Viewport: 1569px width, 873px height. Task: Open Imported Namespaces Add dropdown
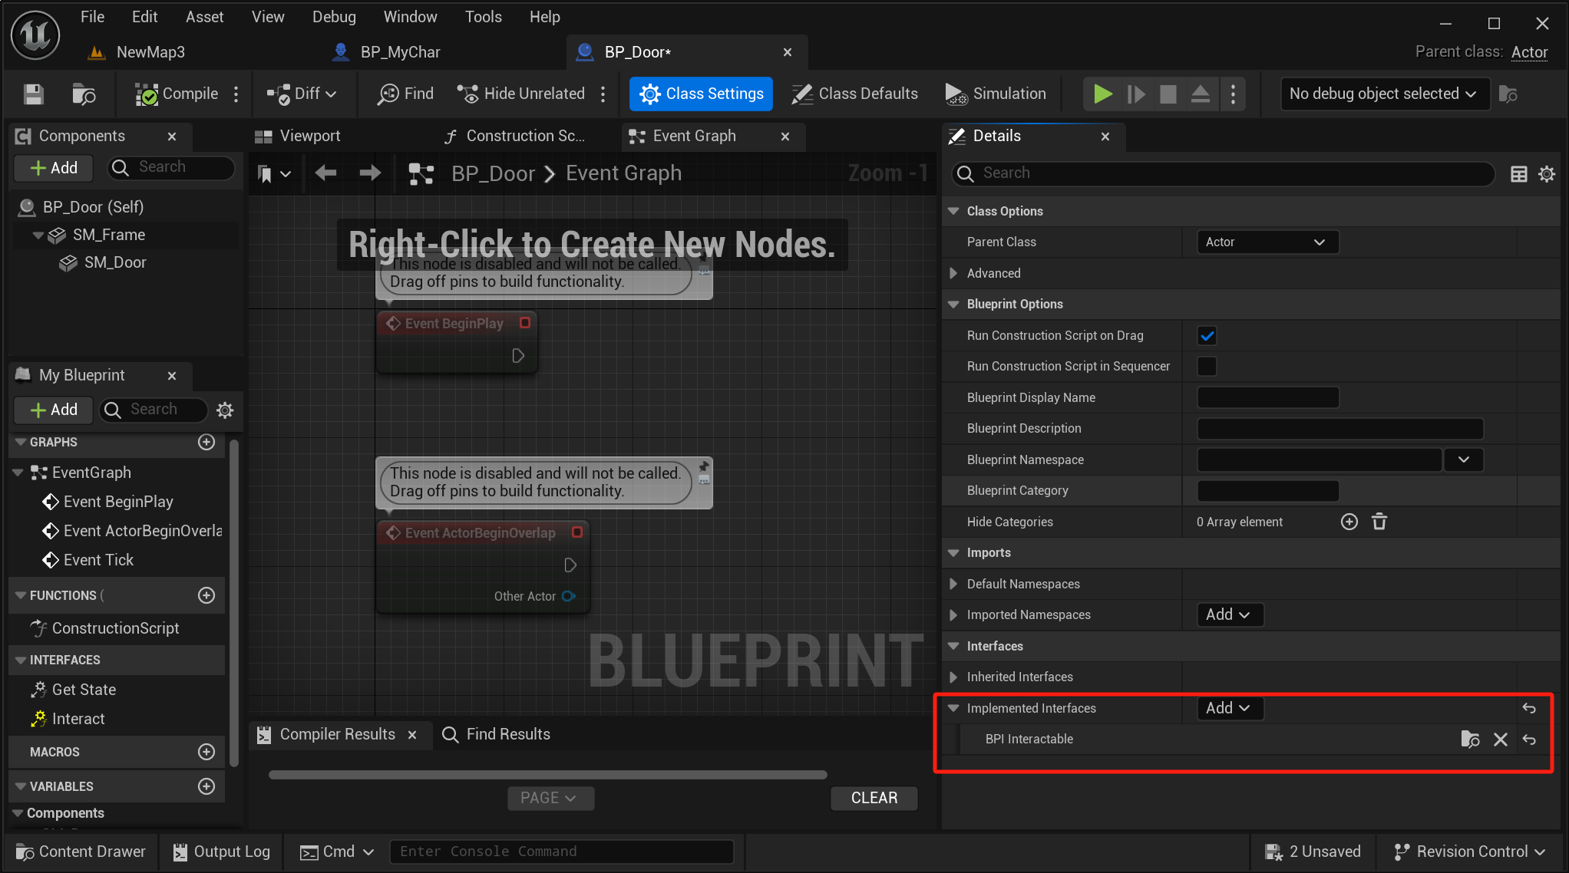[1229, 614]
